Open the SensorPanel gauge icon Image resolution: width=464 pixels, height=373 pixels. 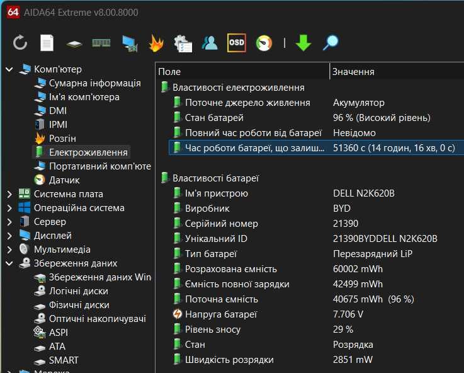(x=264, y=43)
